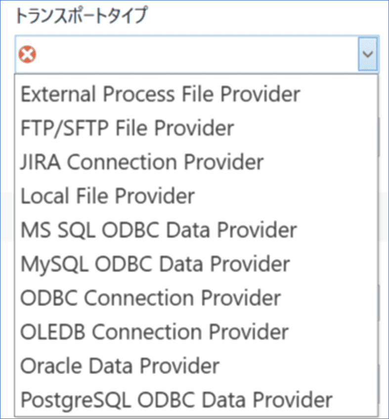Select JIRA Connection Provider
This screenshot has height=419, width=389.
[142, 162]
